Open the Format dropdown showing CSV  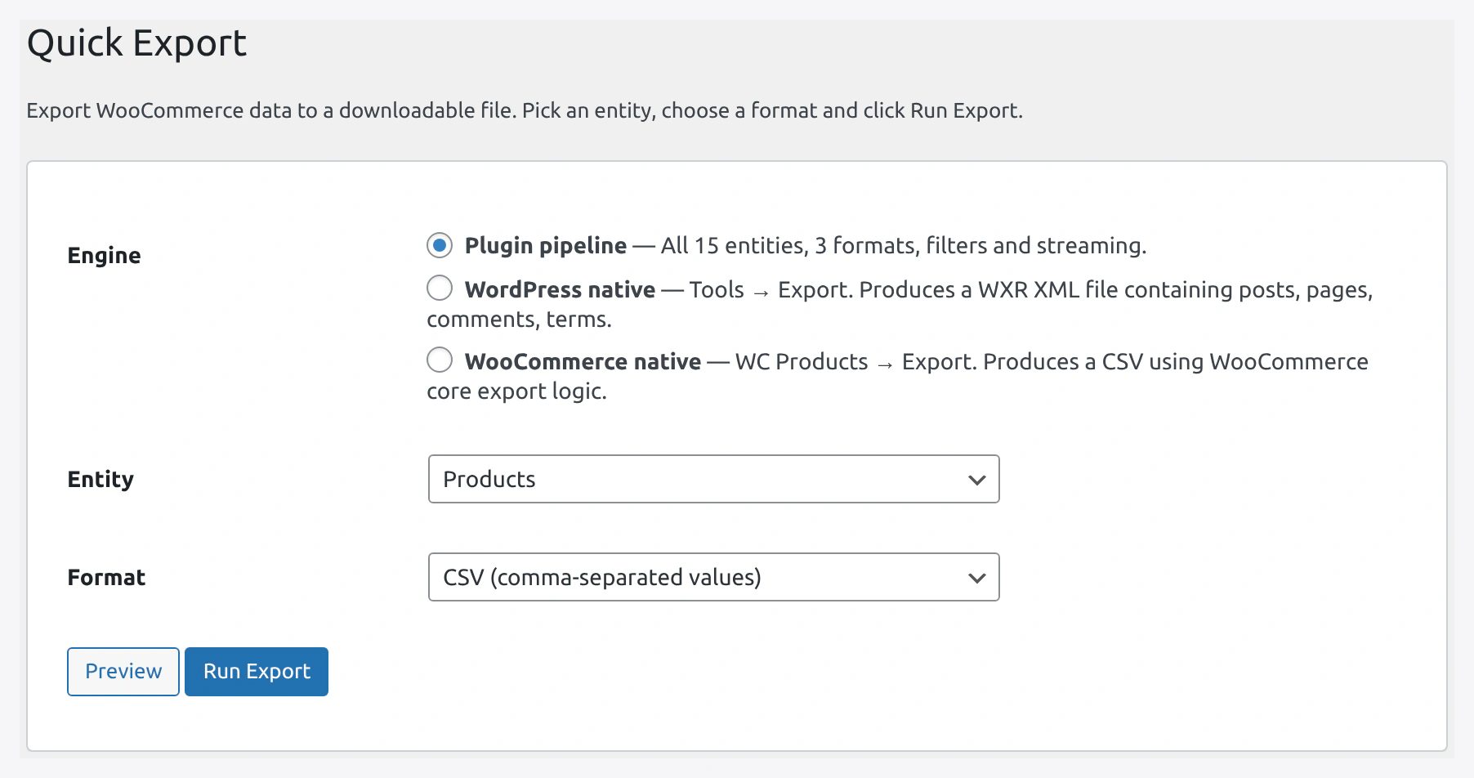tap(713, 577)
